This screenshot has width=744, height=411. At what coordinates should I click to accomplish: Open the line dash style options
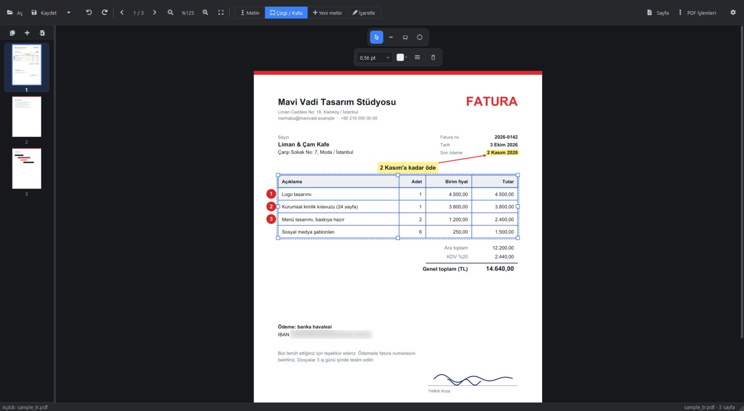click(x=418, y=58)
